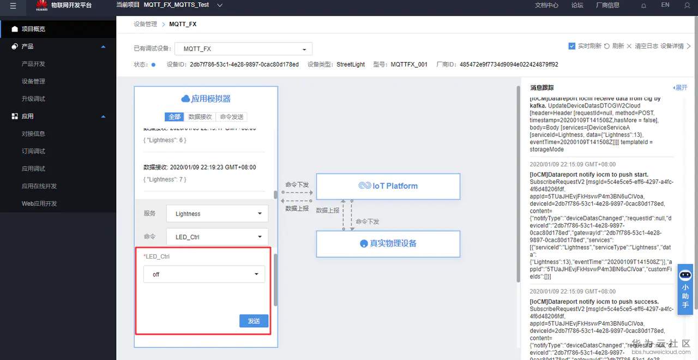Click the blue device status dot
The width and height of the screenshot is (698, 360).
(153, 64)
